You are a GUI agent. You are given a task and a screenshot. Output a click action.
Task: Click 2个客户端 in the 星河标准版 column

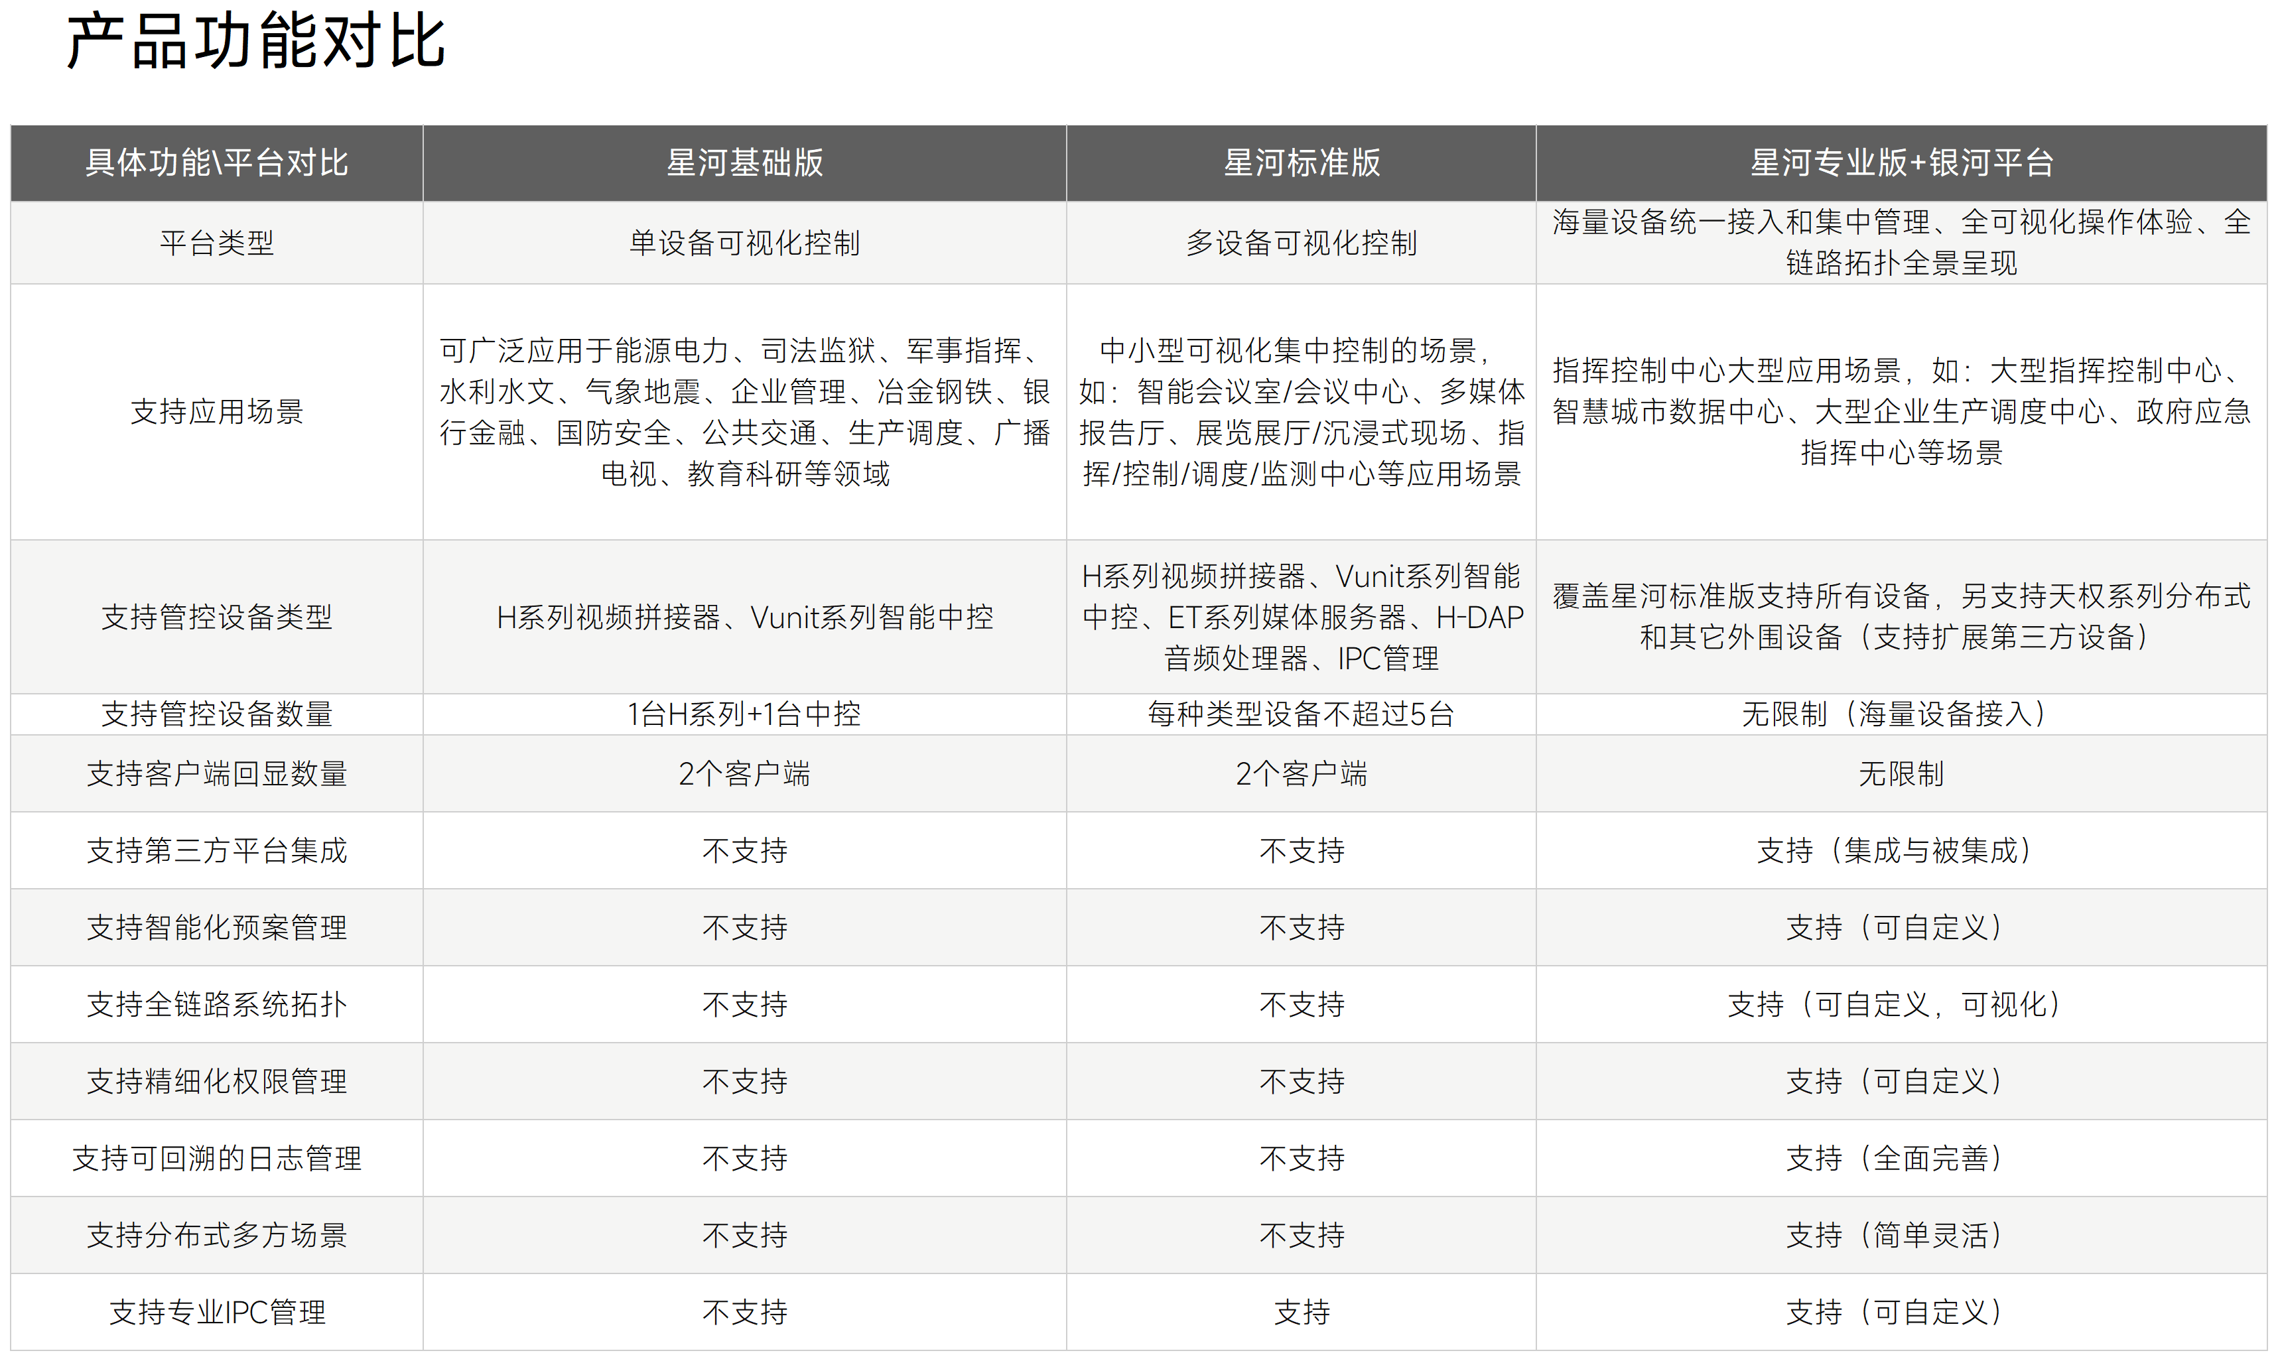pyautogui.click(x=1302, y=774)
